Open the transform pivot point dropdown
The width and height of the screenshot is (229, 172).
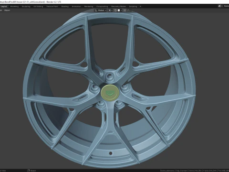coord(110,11)
